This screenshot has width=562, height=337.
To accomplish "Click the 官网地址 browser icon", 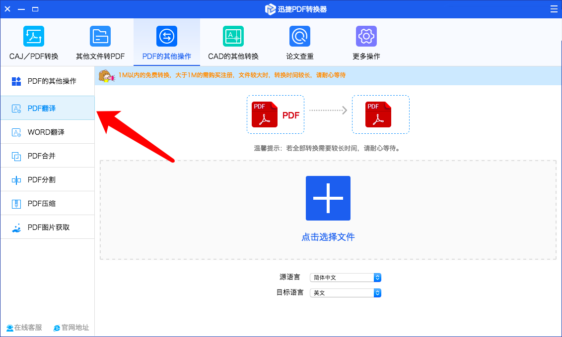I will point(57,328).
